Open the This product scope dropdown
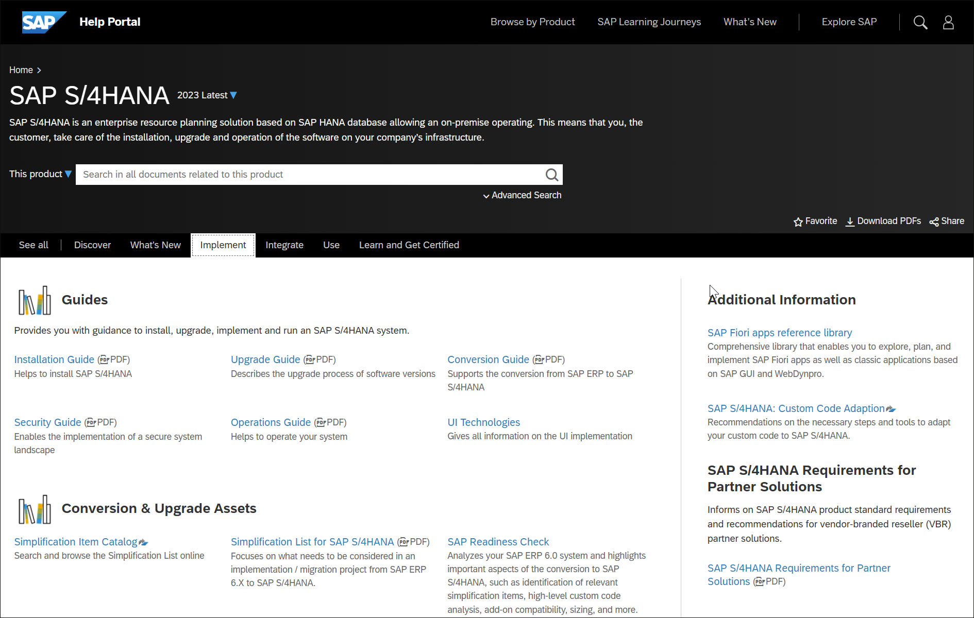 point(40,174)
